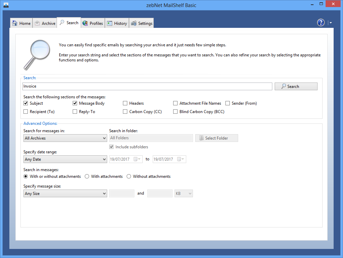
Task: Open the Settings tab
Action: pos(142,23)
